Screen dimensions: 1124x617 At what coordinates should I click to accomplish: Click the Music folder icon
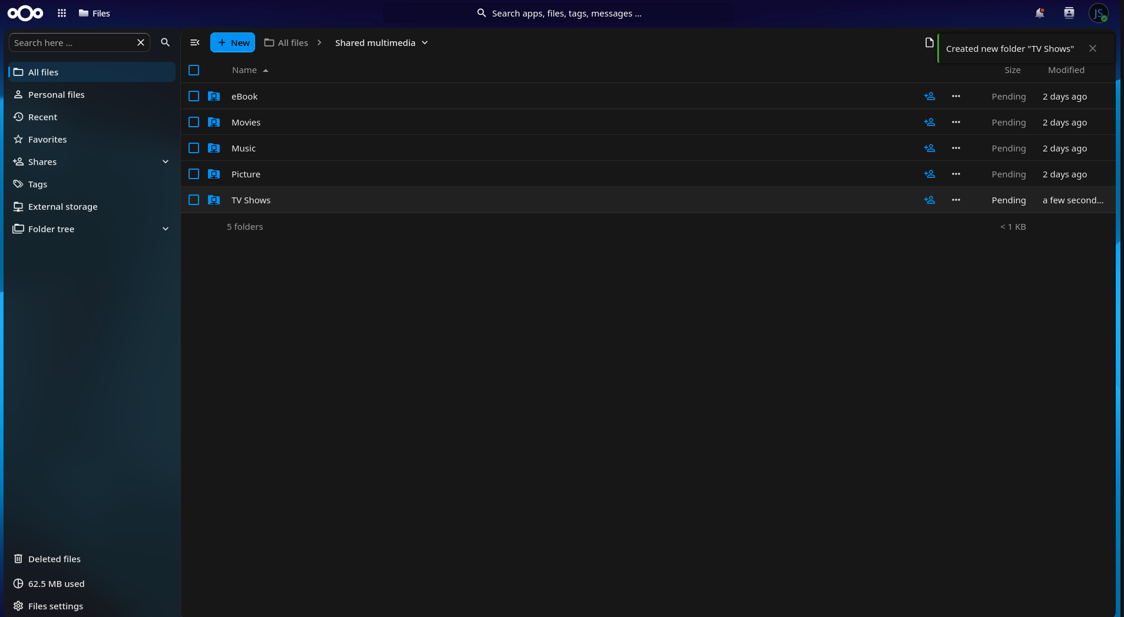click(x=214, y=148)
